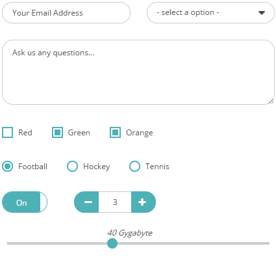The image size is (276, 259).
Task: Open the "select a option" dropdown
Action: [x=210, y=13]
